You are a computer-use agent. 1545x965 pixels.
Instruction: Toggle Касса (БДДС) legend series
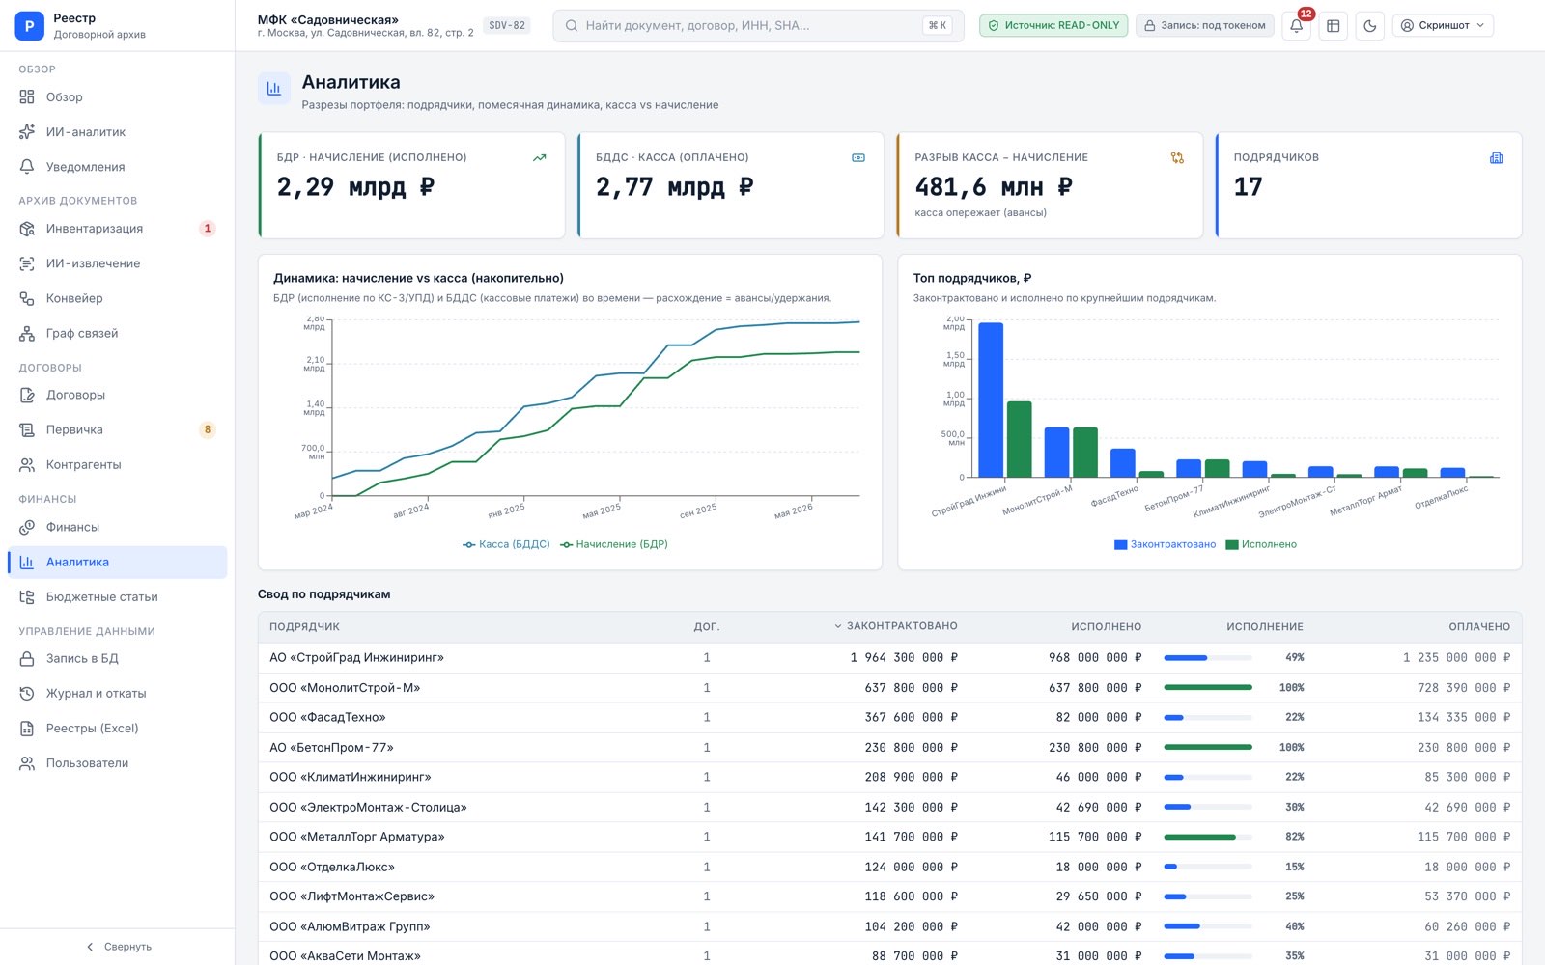click(506, 544)
